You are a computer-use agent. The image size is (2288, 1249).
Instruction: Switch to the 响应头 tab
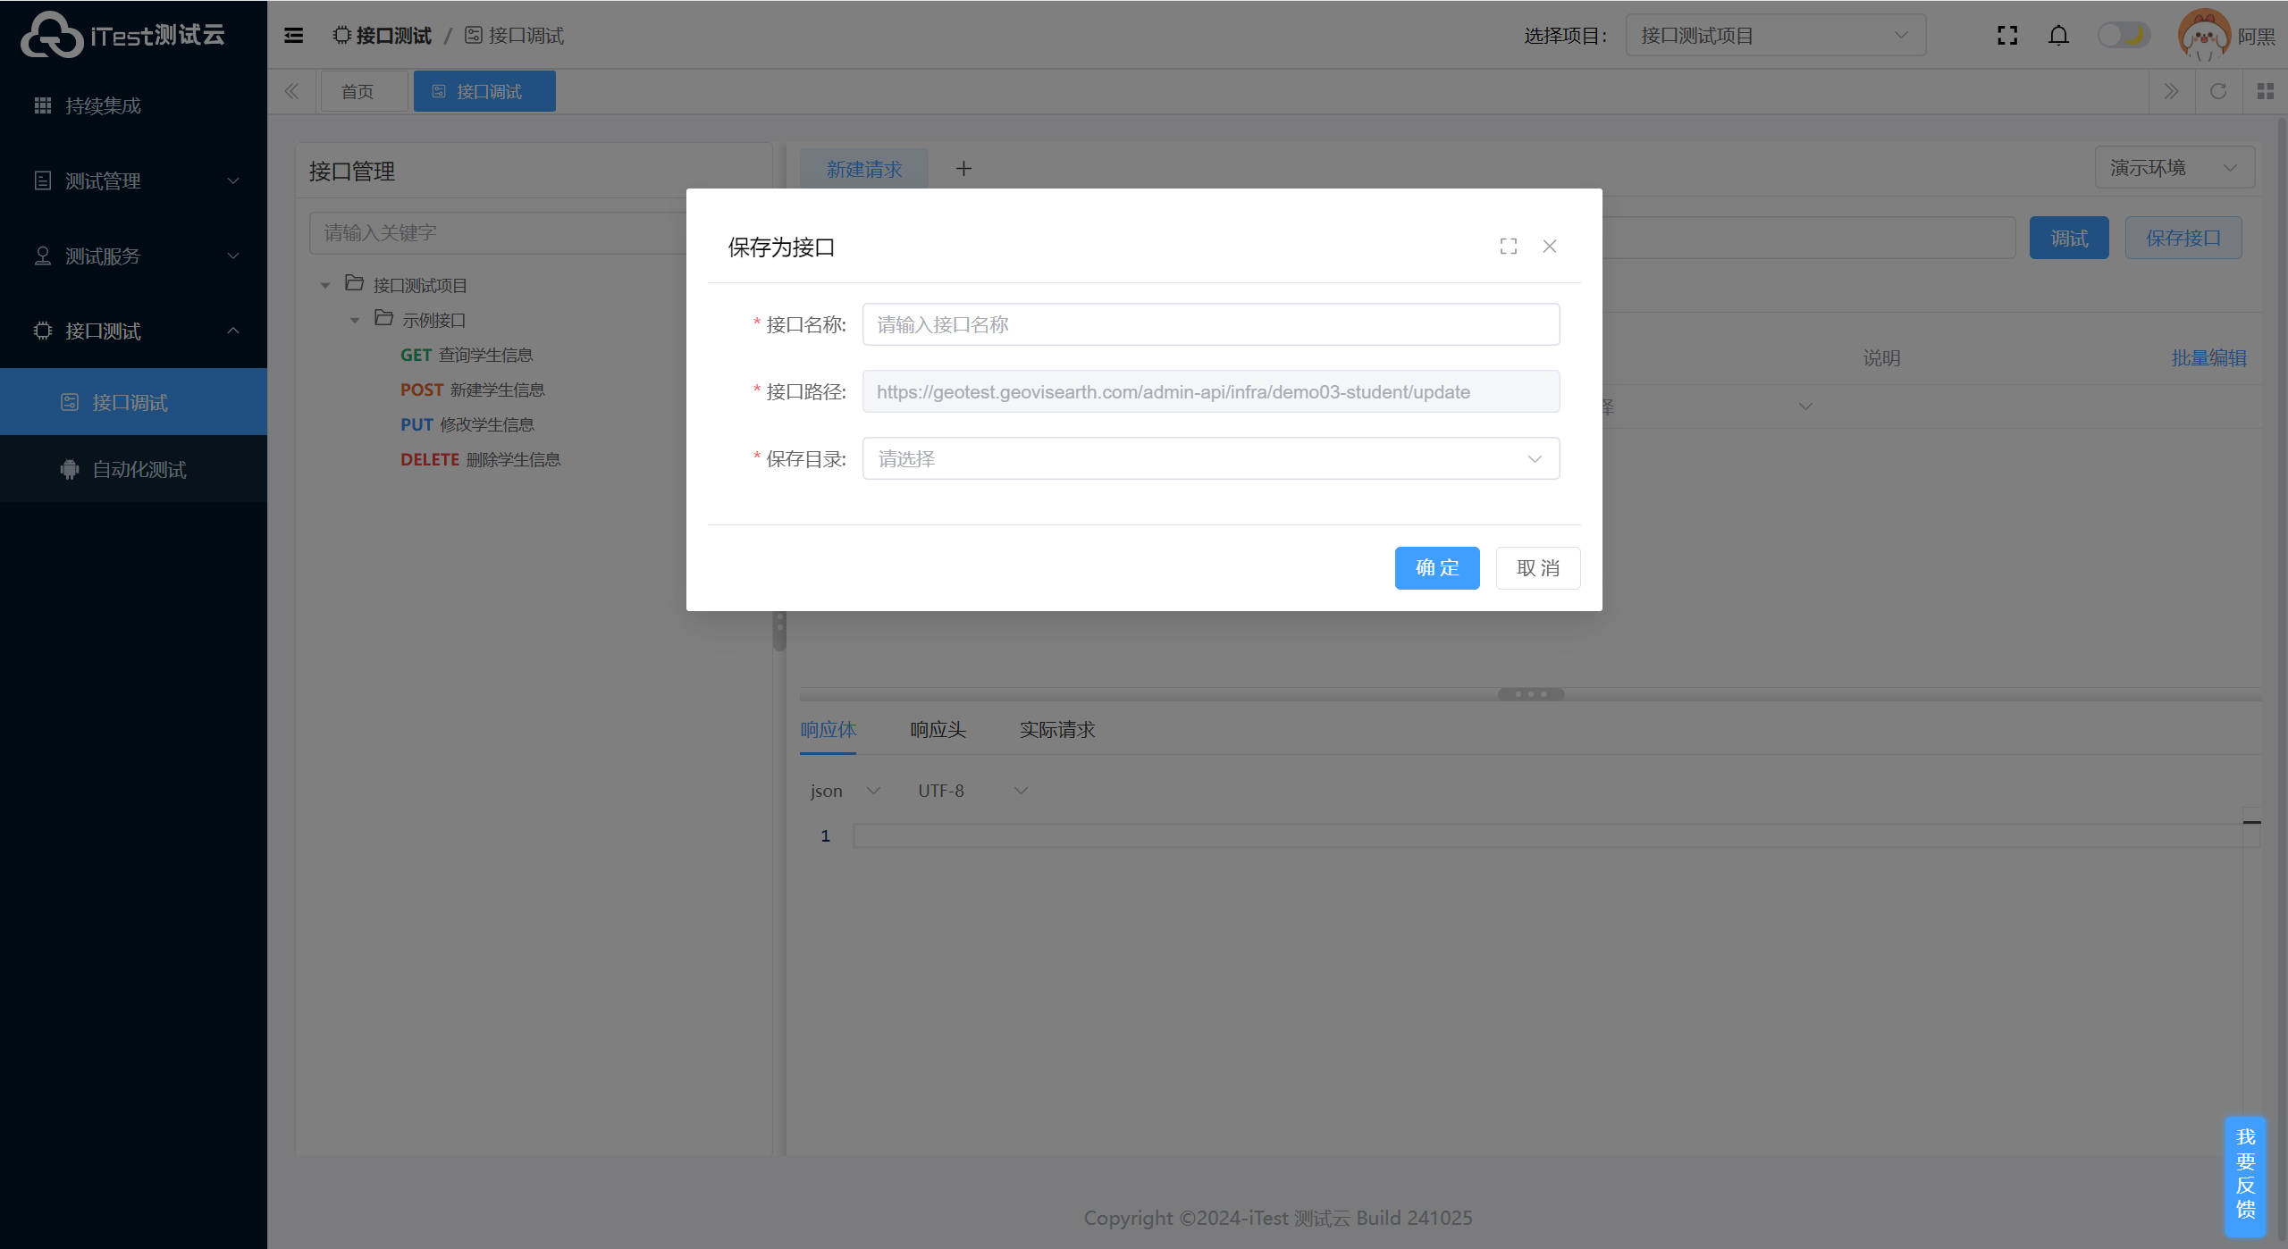[938, 730]
